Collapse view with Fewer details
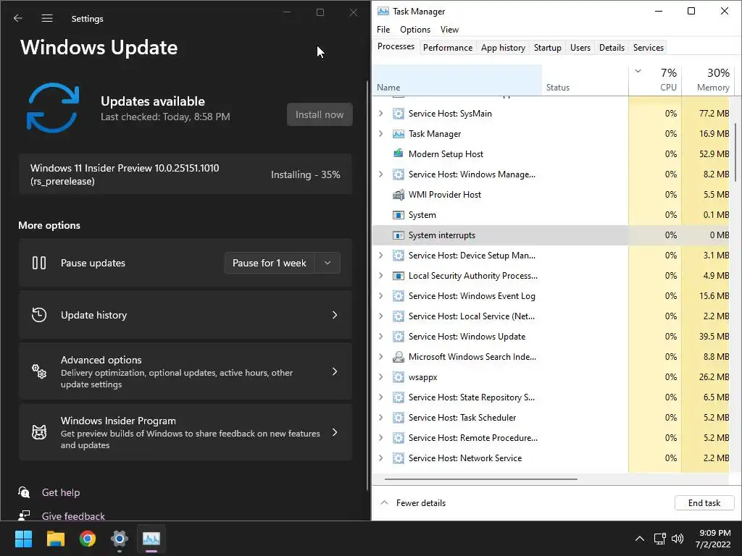 [413, 503]
